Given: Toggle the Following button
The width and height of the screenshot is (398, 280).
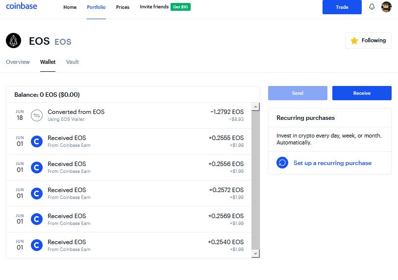Looking at the screenshot, I should (x=368, y=40).
